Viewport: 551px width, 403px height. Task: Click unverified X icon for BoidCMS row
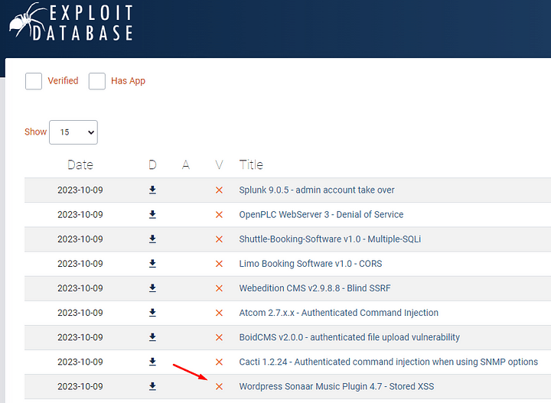pyautogui.click(x=219, y=337)
